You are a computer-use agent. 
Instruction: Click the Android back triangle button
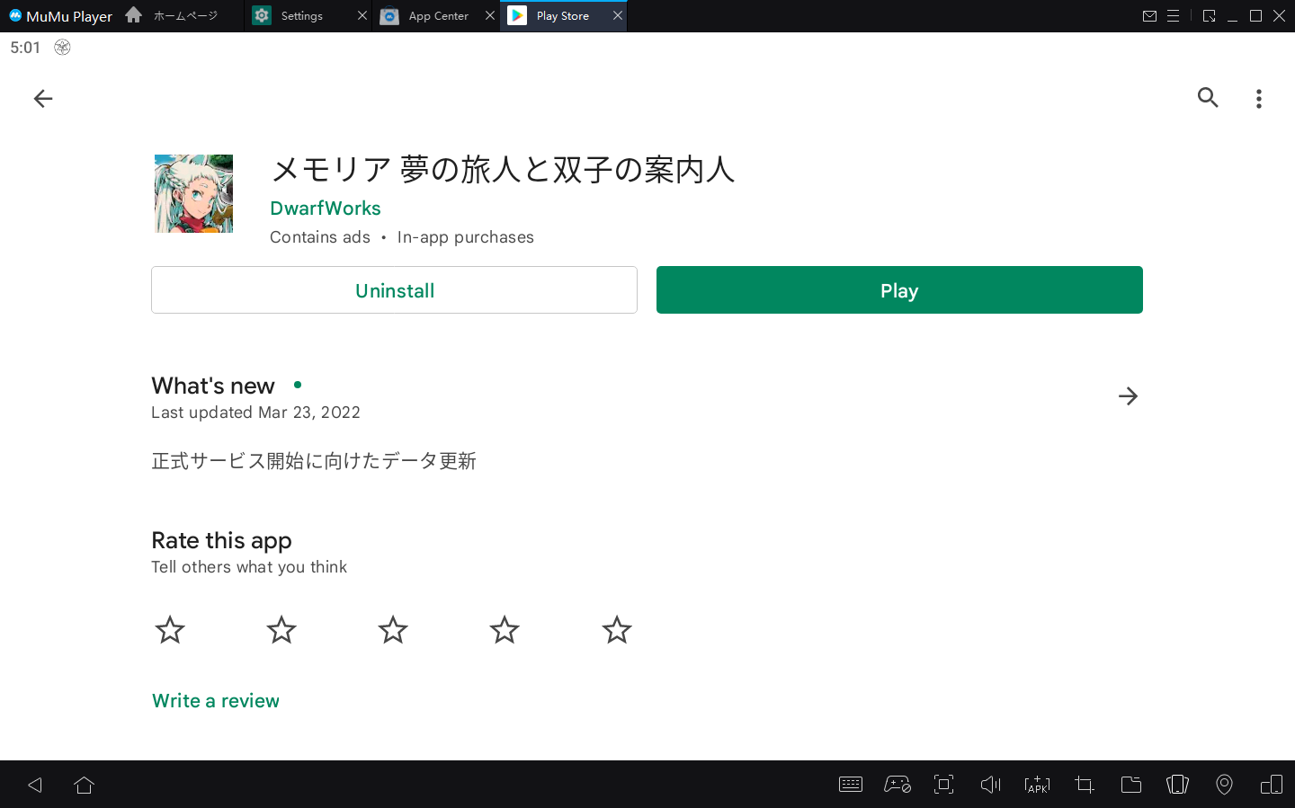35,785
